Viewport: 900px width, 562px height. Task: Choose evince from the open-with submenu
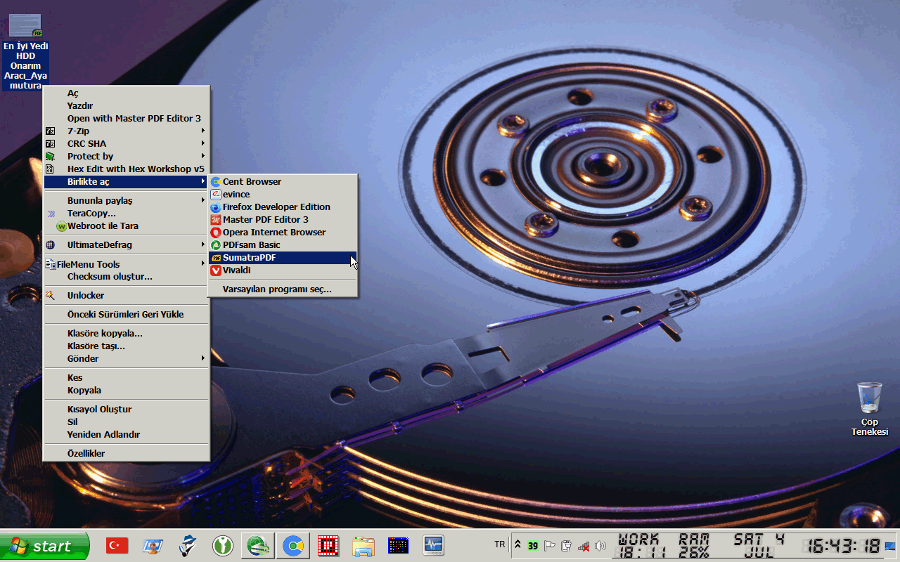pos(283,194)
